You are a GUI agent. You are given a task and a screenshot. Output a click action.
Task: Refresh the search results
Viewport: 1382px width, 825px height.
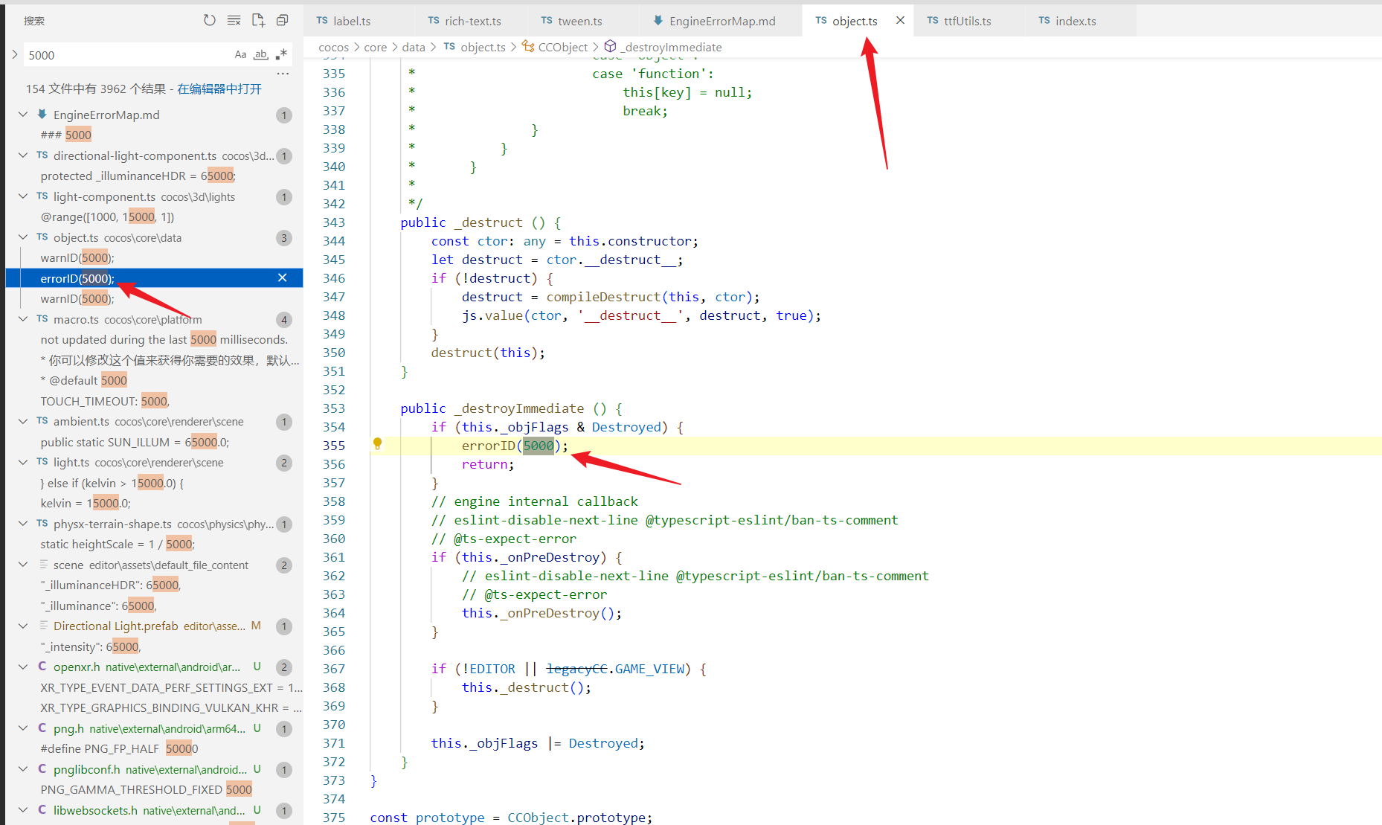tap(210, 21)
